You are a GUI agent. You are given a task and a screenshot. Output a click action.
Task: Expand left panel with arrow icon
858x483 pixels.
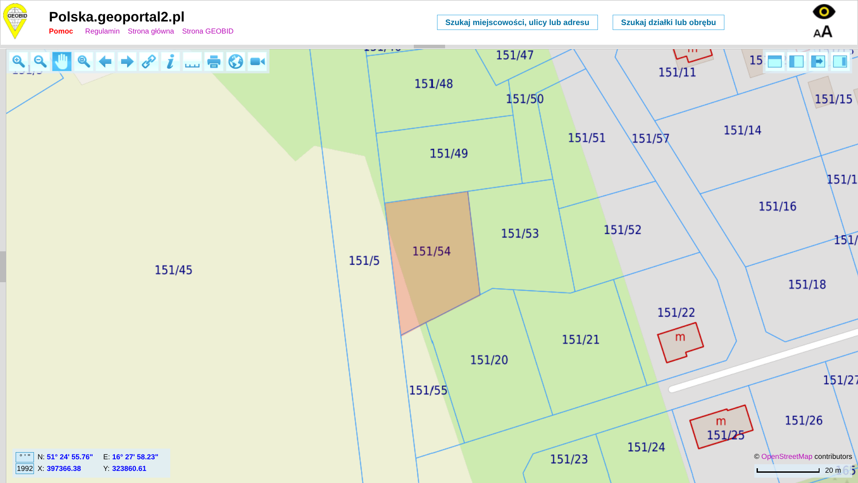(x=818, y=62)
